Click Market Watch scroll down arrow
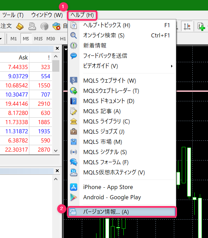The height and width of the screenshot is (238, 208). (x=56, y=151)
